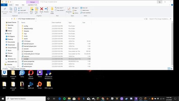Click Invert selection in the ribbon

point(86,13)
